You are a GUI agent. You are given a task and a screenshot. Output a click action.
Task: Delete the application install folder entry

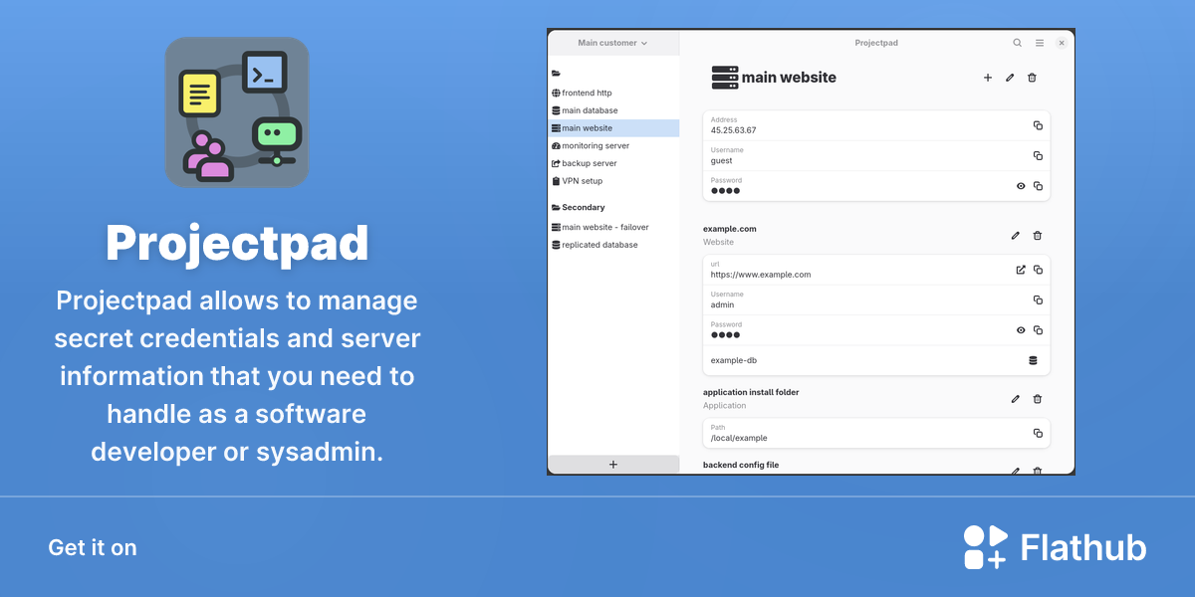pos(1038,399)
